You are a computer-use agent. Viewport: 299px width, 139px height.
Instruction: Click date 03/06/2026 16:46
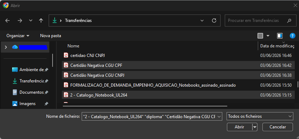[276, 56]
